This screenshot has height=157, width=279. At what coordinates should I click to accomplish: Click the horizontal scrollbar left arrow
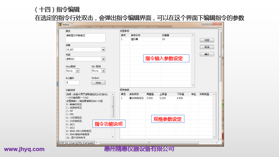click(97, 143)
